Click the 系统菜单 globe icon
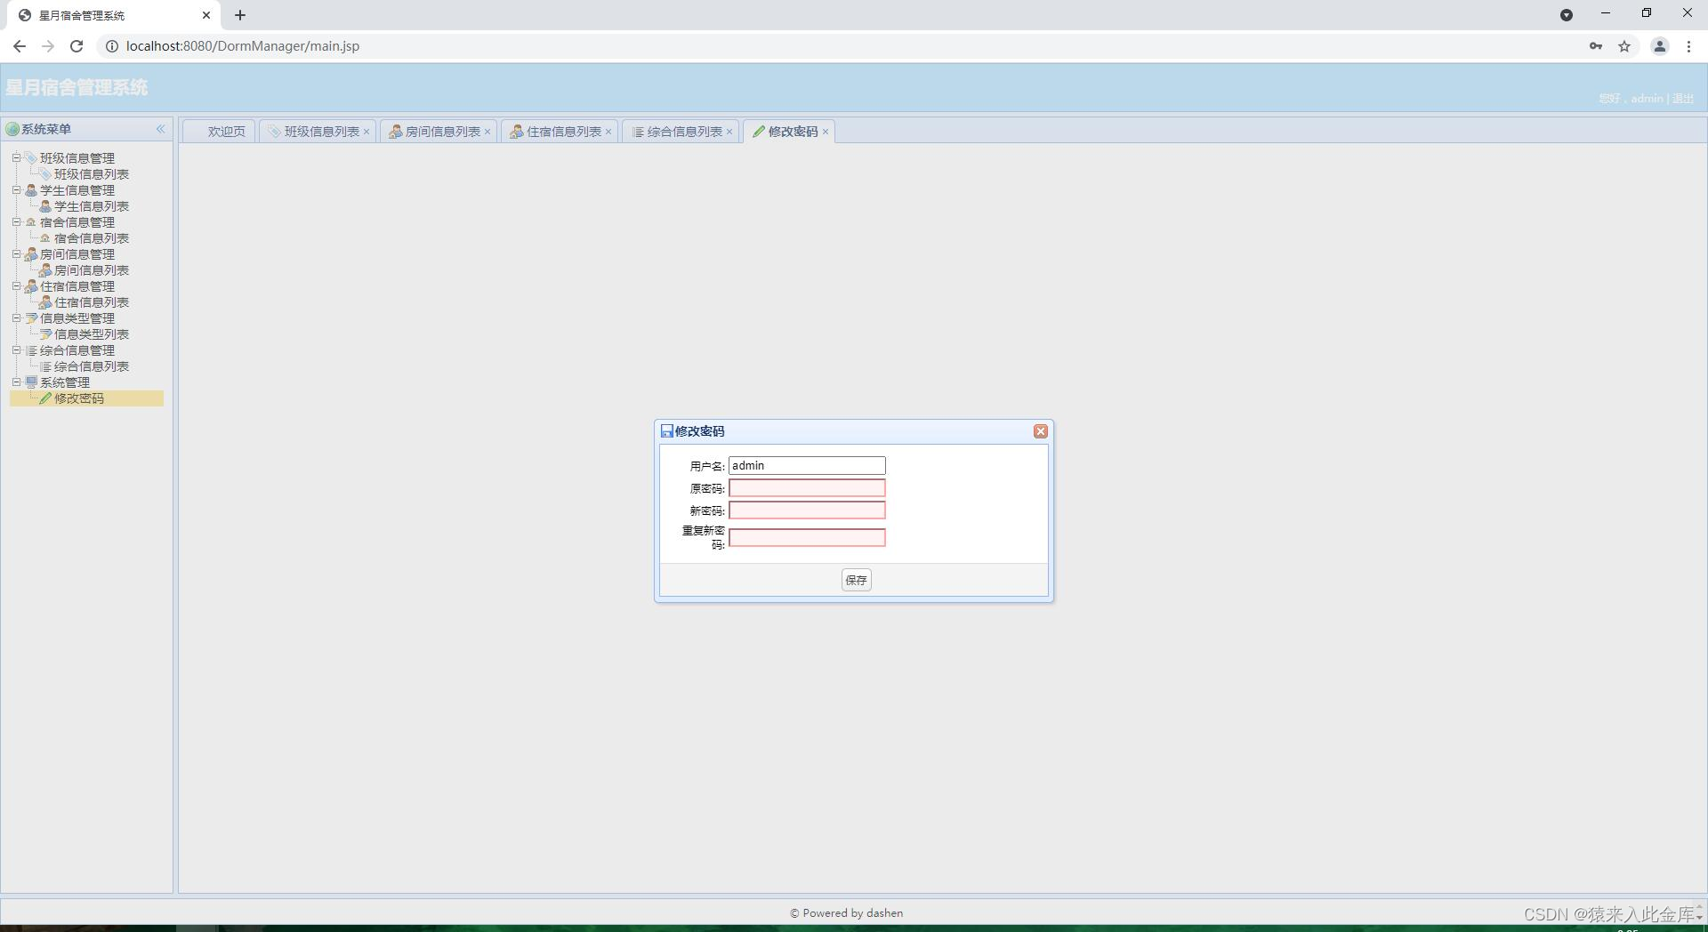 coord(12,129)
